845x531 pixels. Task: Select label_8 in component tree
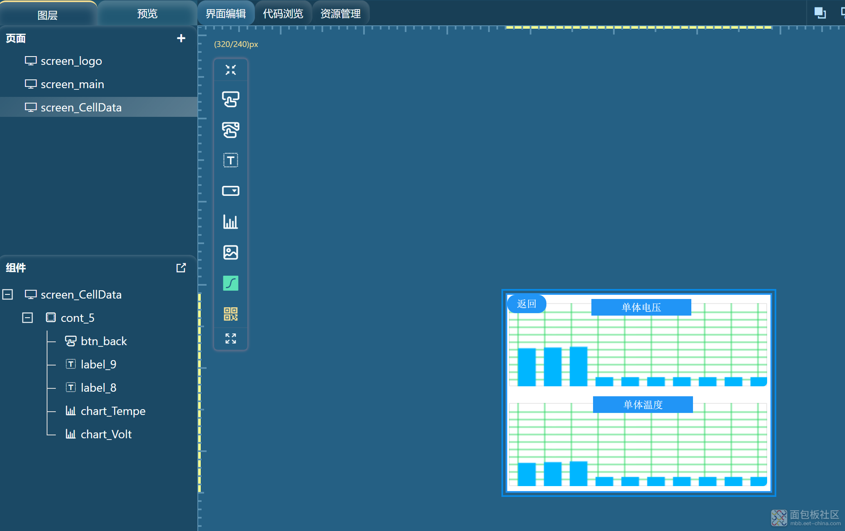point(99,388)
